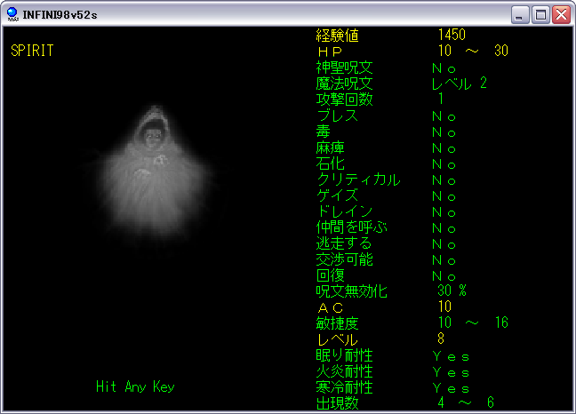576x414 pixels.
Task: Click the level value 8
Action: point(441,338)
